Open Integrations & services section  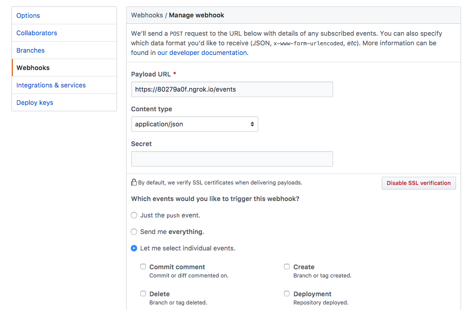(x=51, y=85)
